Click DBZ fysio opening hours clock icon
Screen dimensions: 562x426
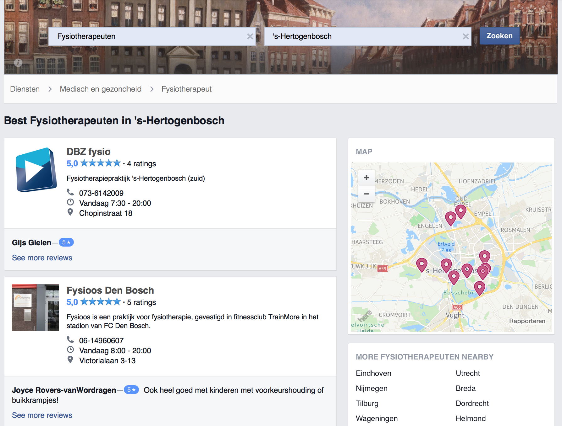point(70,202)
